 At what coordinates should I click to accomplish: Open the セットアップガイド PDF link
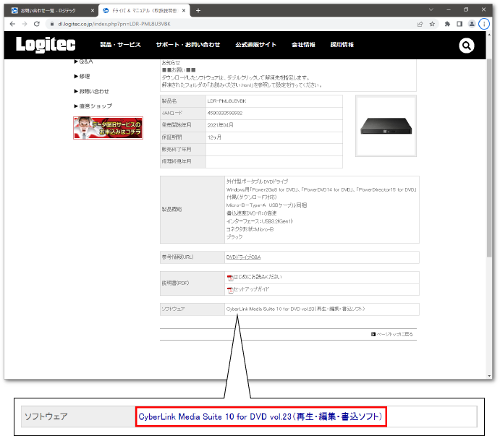[250, 290]
